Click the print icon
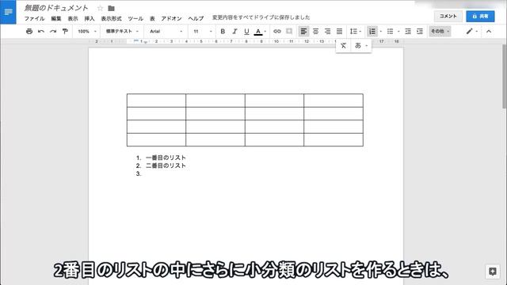 (x=29, y=32)
